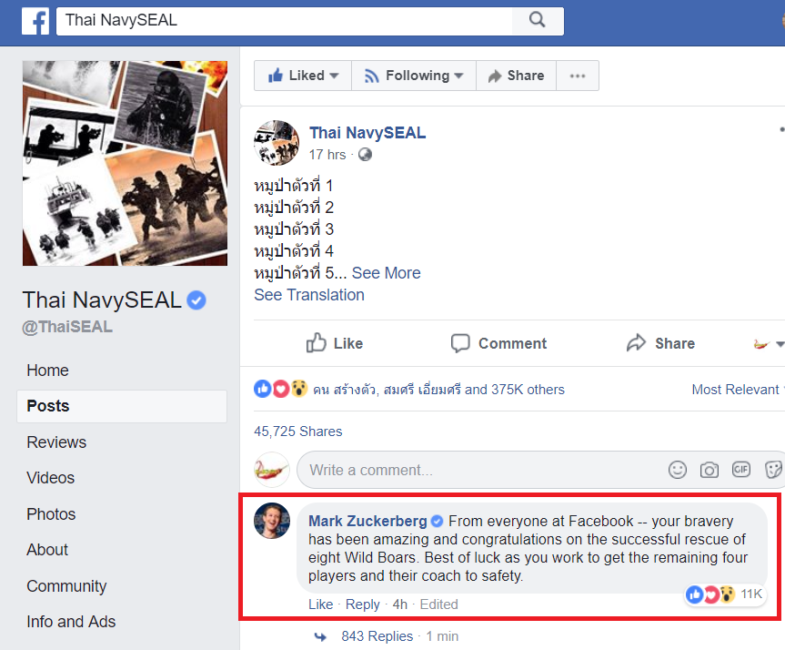Open emoji picker in comment box
The image size is (785, 650).
678,470
